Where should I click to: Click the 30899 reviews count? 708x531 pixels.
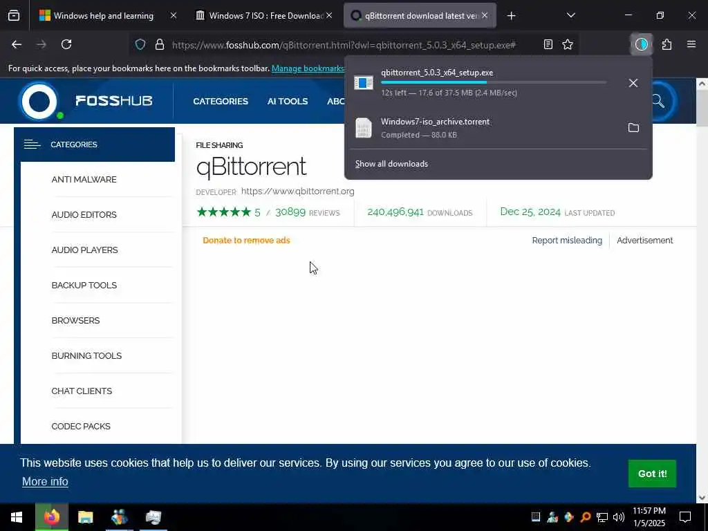point(290,212)
